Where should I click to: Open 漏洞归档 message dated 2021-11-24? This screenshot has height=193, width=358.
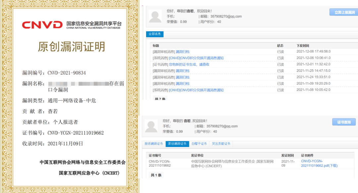[182, 77]
